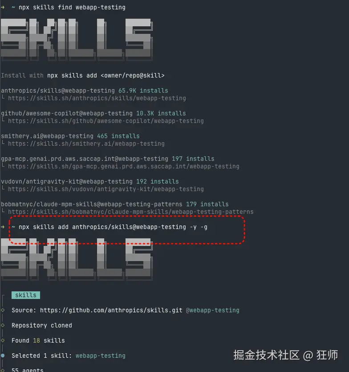Click the '55 agents' line

coord(28,370)
